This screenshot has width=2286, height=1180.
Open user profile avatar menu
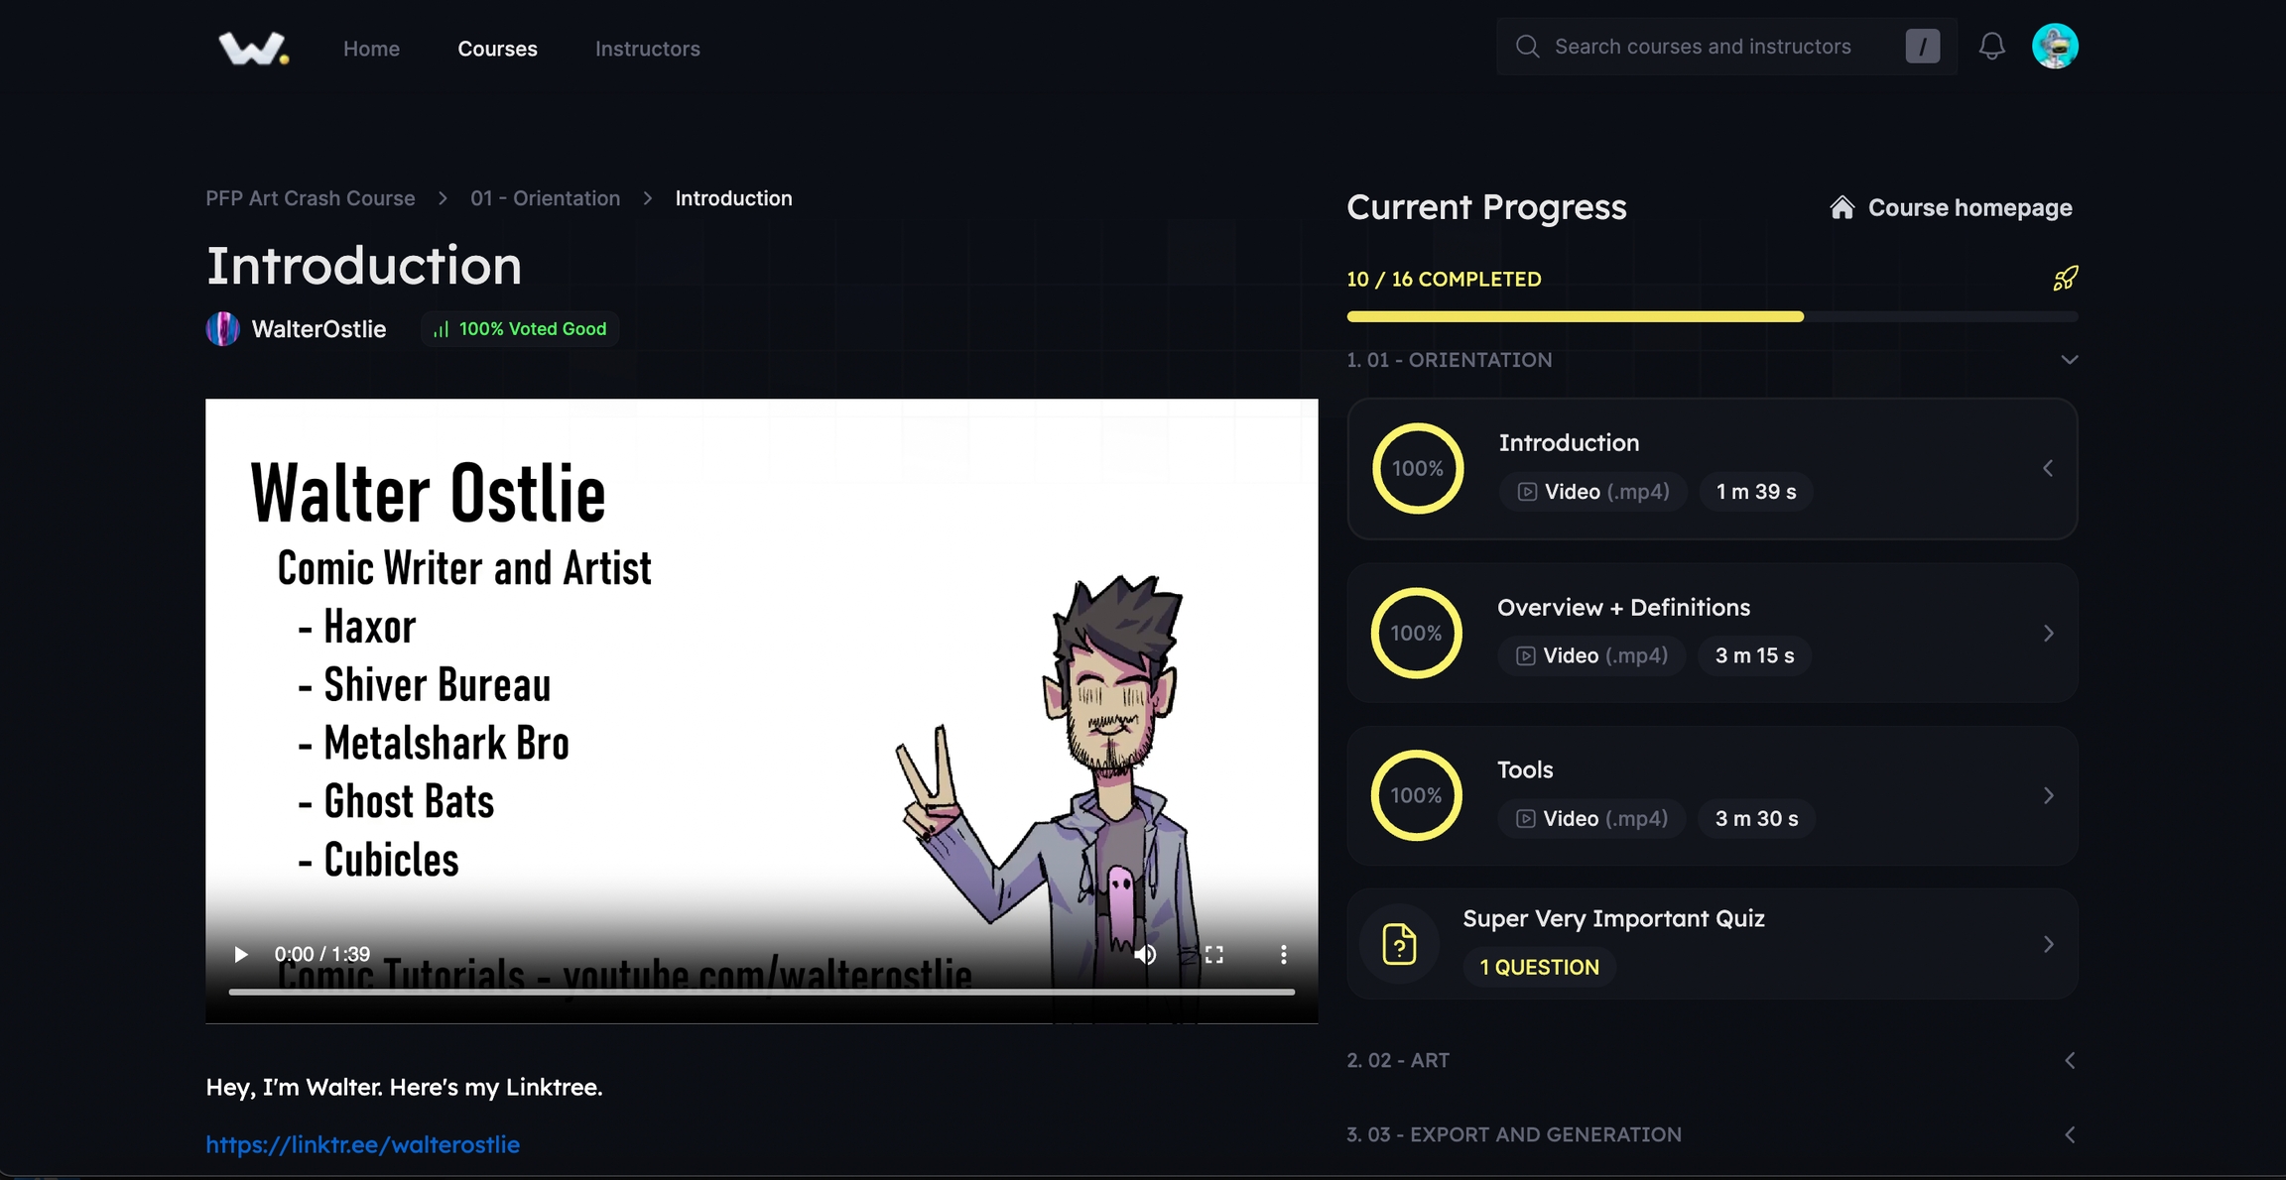pyautogui.click(x=2054, y=47)
